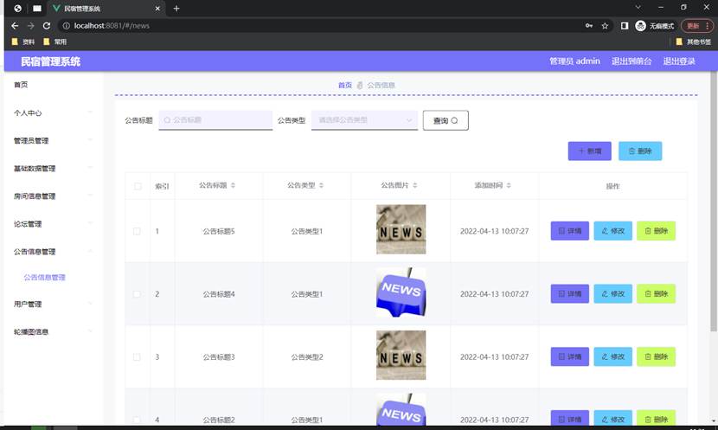Click the browser 更新 update button

pos(697,26)
